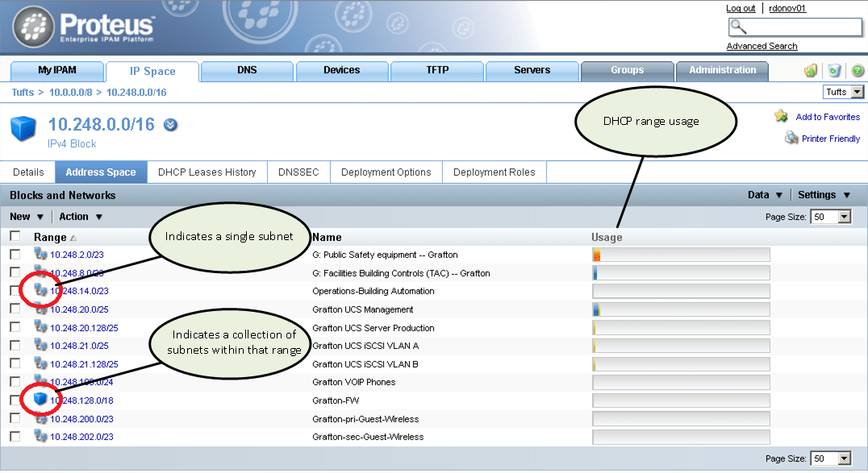This screenshot has height=473, width=868.
Task: Click the Add to Favorites star icon
Action: [782, 116]
